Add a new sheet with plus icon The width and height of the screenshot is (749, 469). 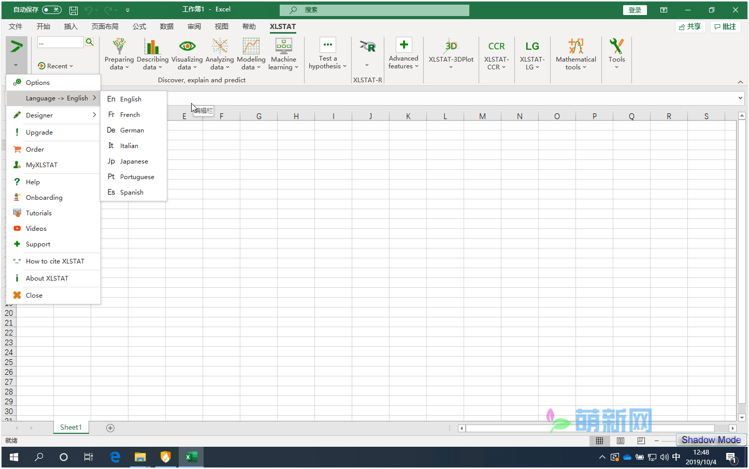110,428
